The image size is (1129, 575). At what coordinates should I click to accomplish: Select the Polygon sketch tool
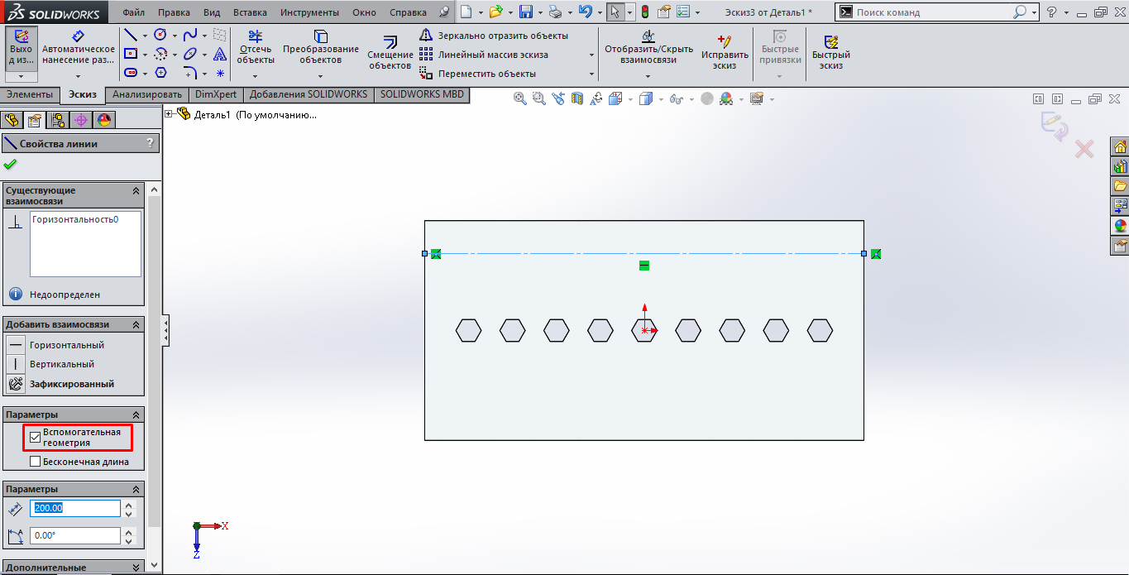tap(160, 73)
